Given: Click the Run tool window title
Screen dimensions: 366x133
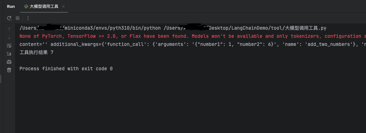Looking at the screenshot, I should click(11, 7).
